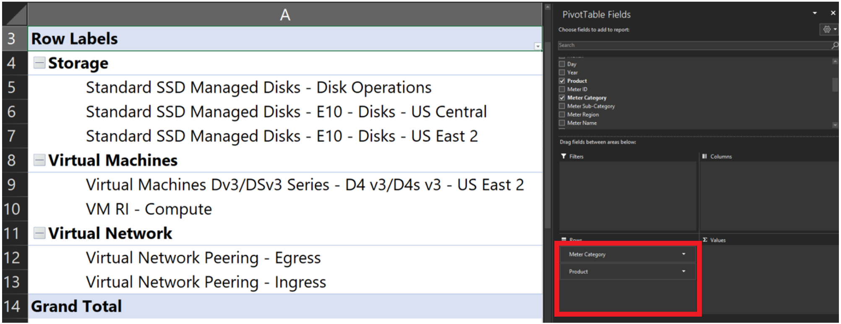The image size is (841, 324).
Task: Enable the Meter Sub-Category field checkbox
Action: tap(562, 106)
